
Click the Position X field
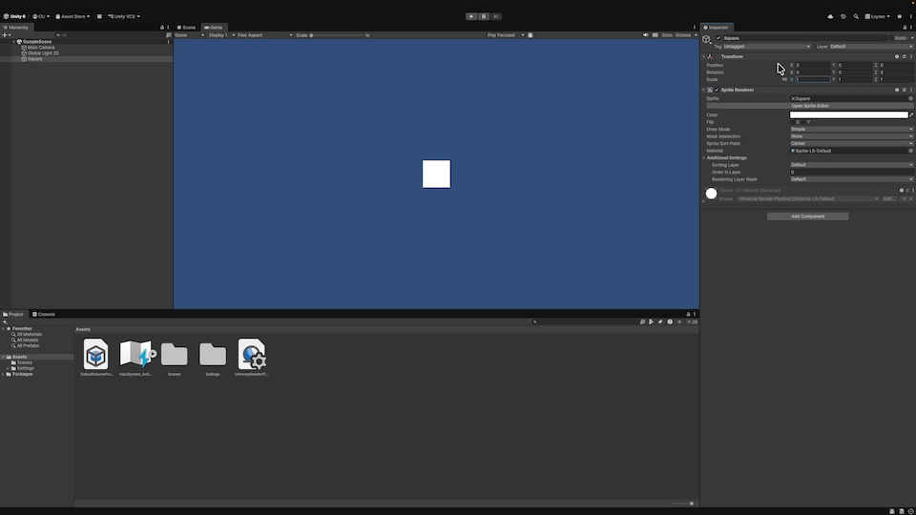813,66
